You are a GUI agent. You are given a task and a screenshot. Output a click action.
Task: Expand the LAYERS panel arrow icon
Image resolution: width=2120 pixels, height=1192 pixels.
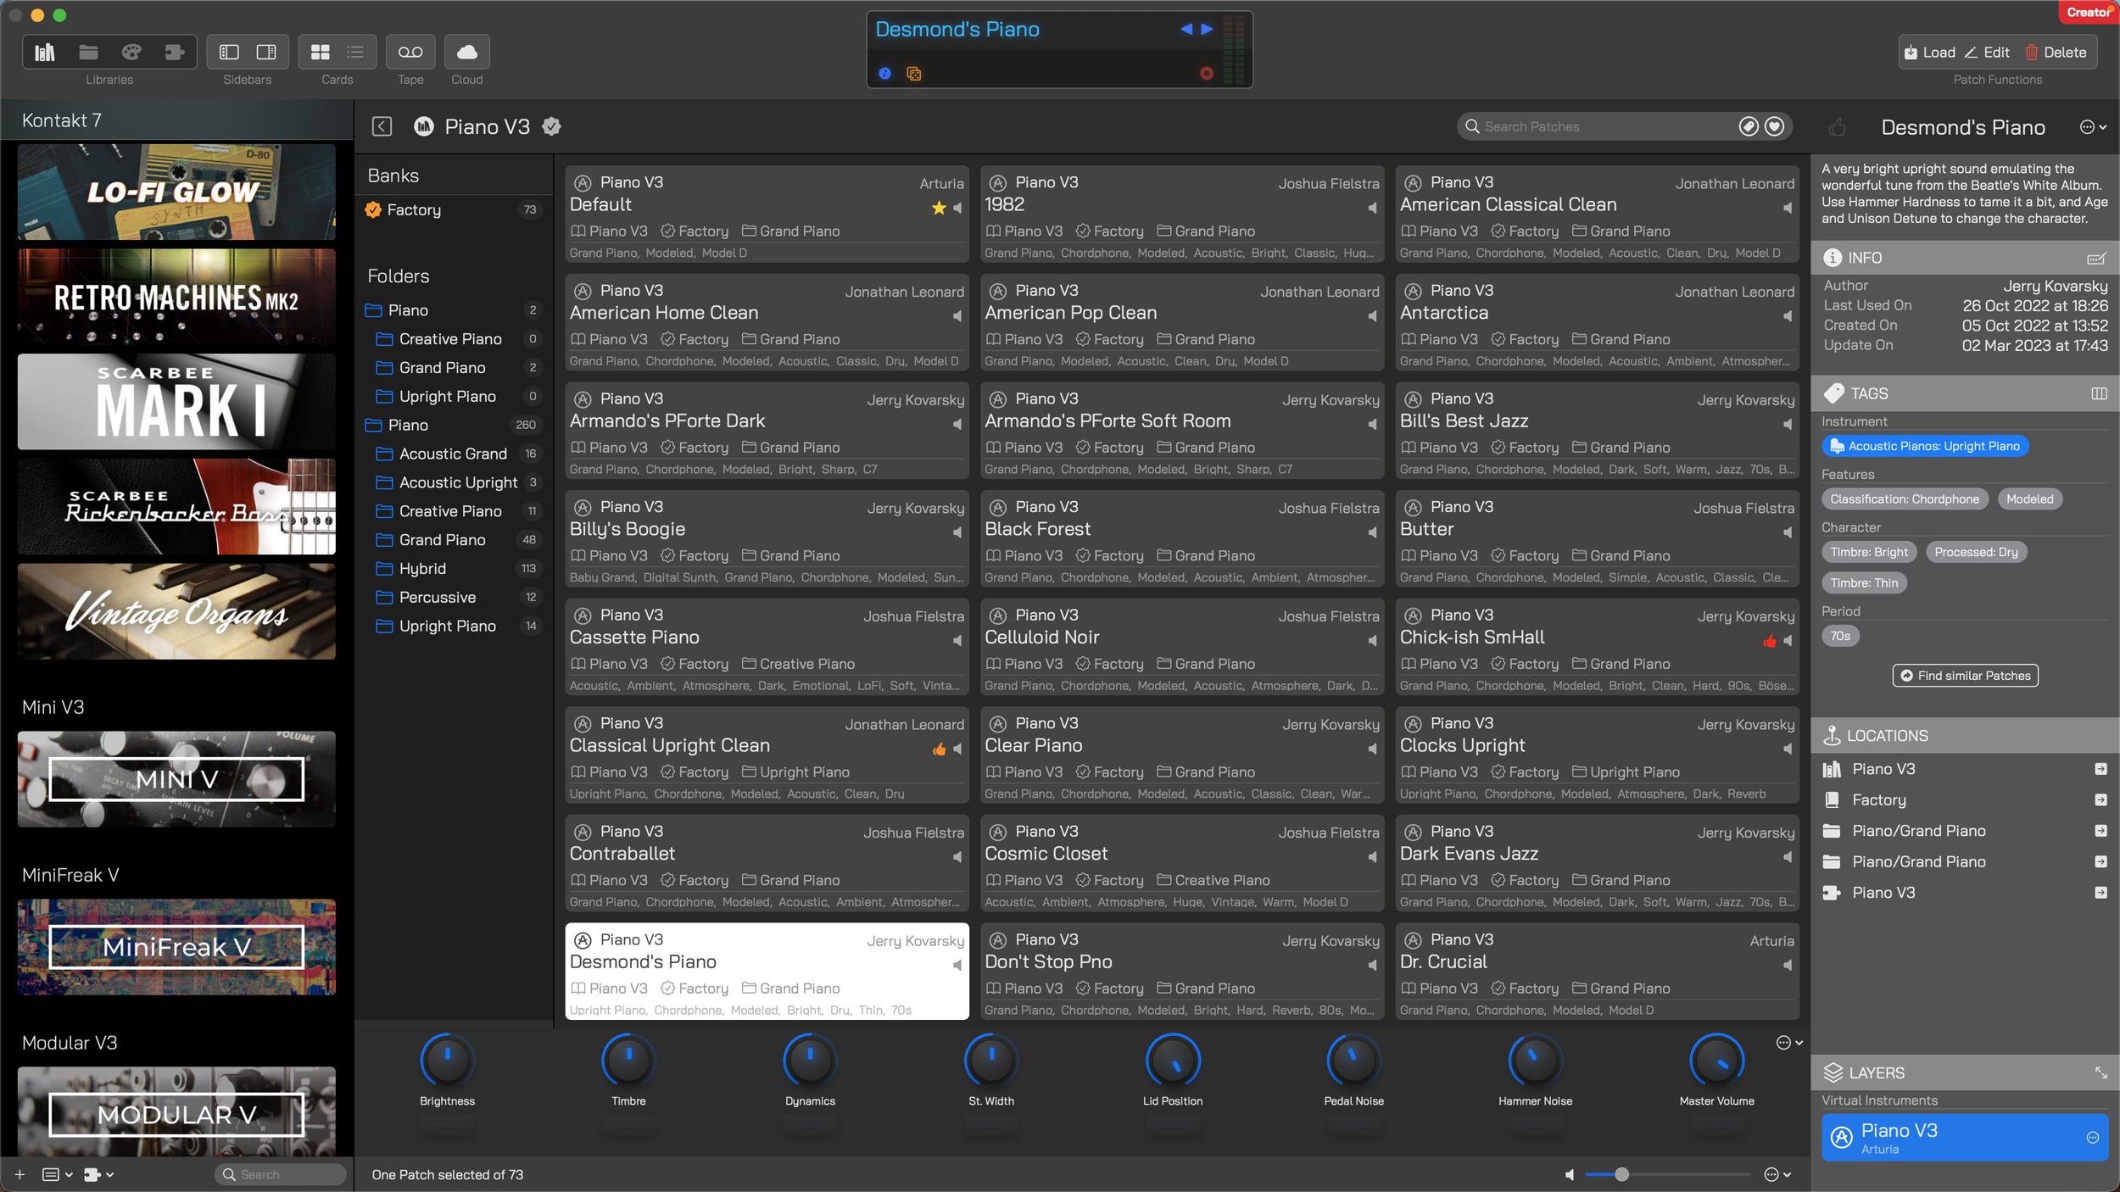(2100, 1072)
